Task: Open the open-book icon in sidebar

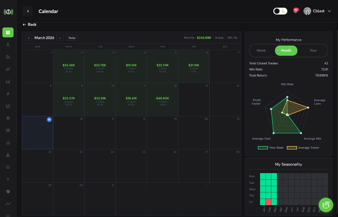Action: [x=8, y=130]
